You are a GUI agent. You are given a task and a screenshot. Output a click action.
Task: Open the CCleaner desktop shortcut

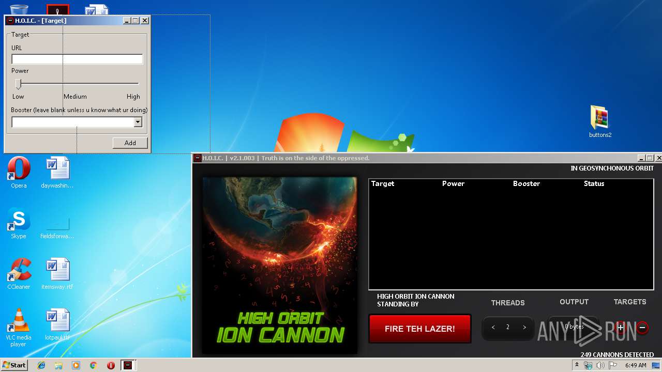click(19, 274)
